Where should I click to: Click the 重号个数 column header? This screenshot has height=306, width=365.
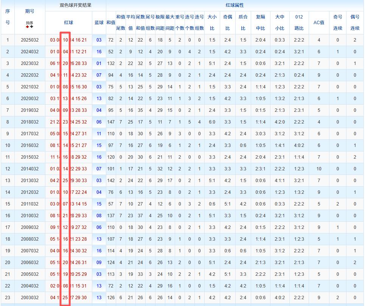180,23
